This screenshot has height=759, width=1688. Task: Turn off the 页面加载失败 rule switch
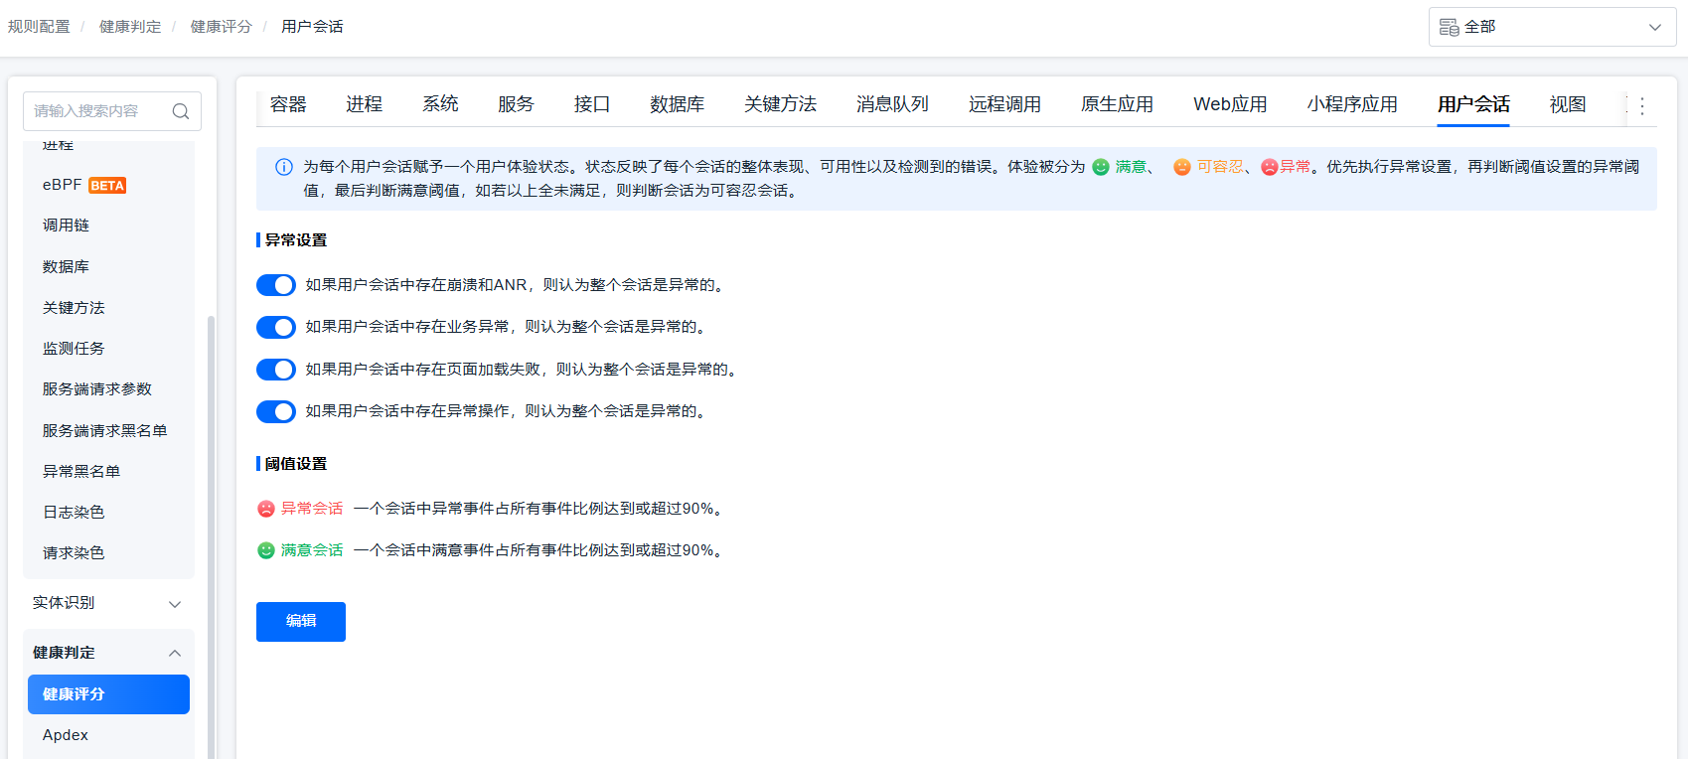pyautogui.click(x=276, y=370)
